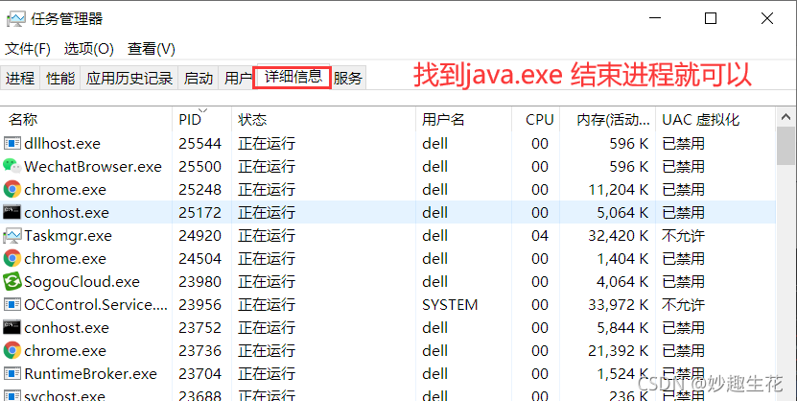Image resolution: width=797 pixels, height=401 pixels.
Task: Switch to the 用户 tab
Action: tap(237, 79)
